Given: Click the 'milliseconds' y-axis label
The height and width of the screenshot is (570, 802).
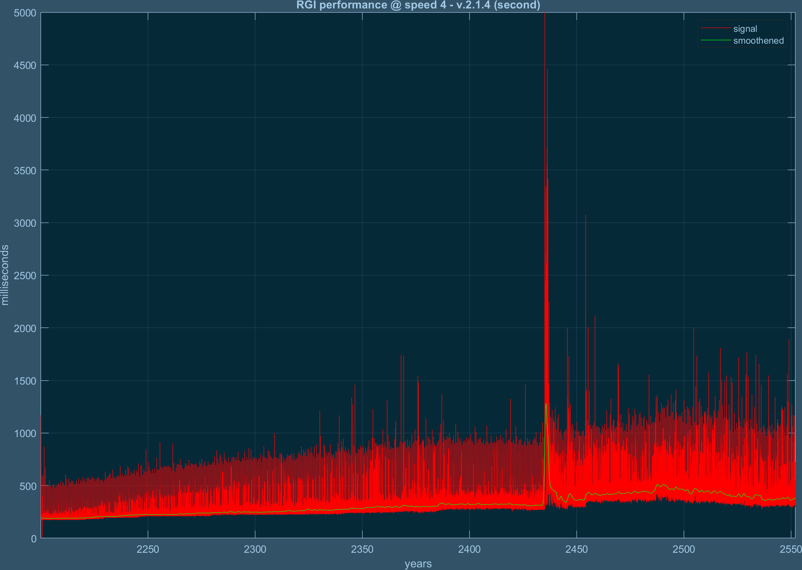Looking at the screenshot, I should pos(5,275).
